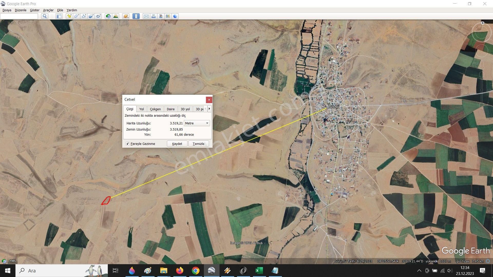
Task: Open the Araçlar menu
Action: pyautogui.click(x=48, y=10)
